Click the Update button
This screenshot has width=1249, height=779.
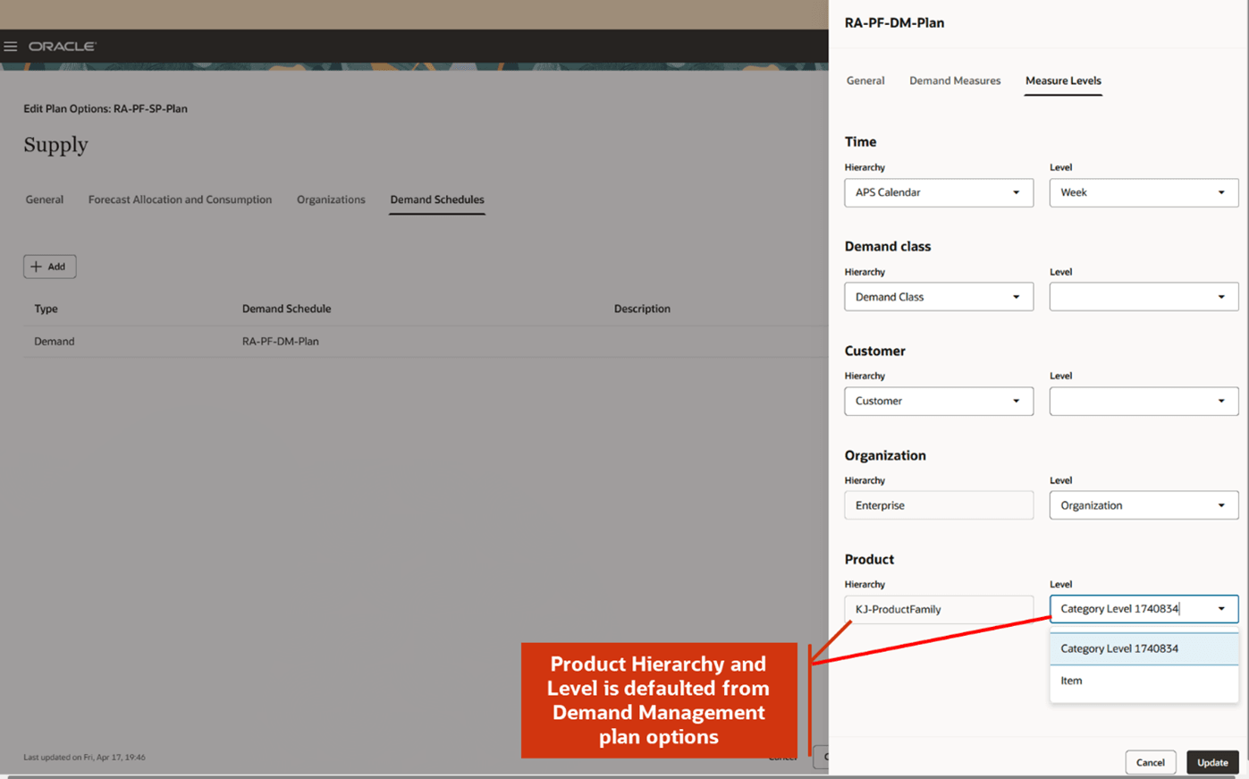coord(1212,763)
